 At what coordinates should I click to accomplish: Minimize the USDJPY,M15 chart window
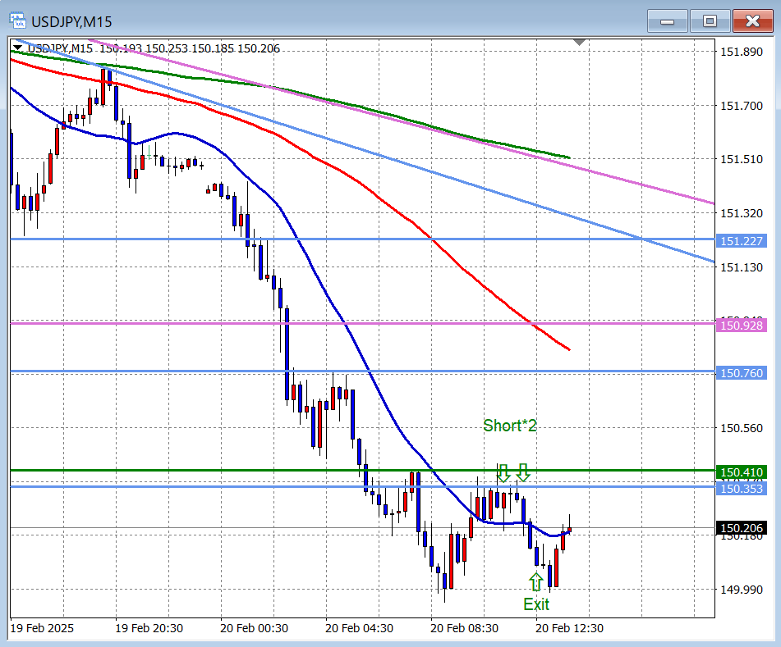(667, 21)
